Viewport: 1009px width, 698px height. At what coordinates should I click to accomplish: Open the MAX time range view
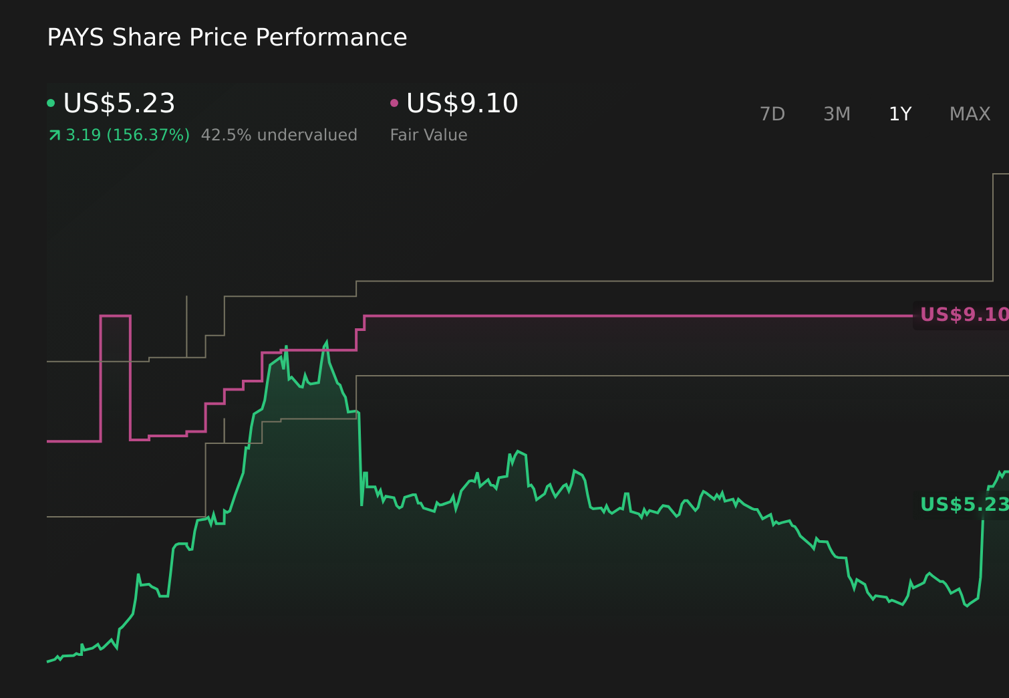point(969,114)
